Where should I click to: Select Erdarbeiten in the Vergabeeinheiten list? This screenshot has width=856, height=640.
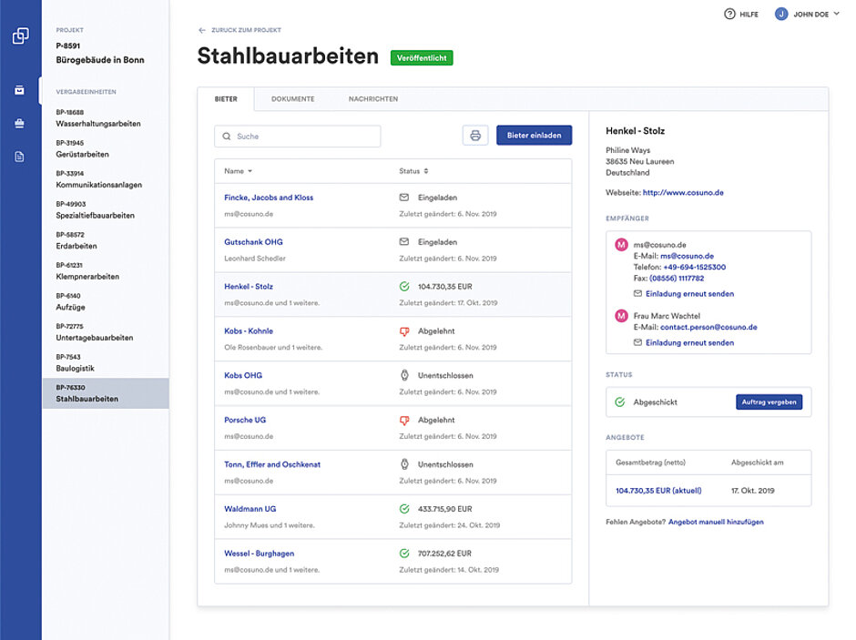(76, 246)
